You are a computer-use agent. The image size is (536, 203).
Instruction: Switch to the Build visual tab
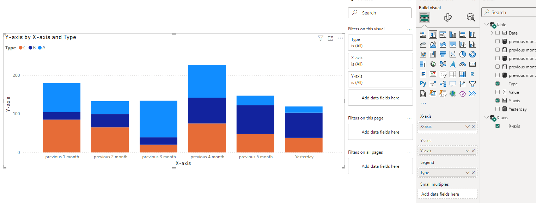424,17
